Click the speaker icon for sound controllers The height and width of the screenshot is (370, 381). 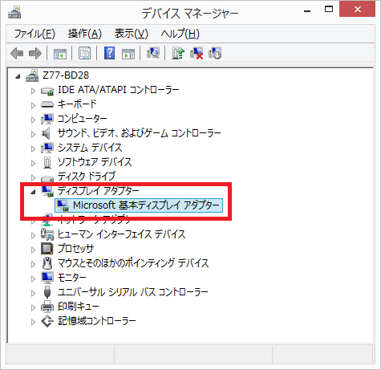tap(46, 133)
